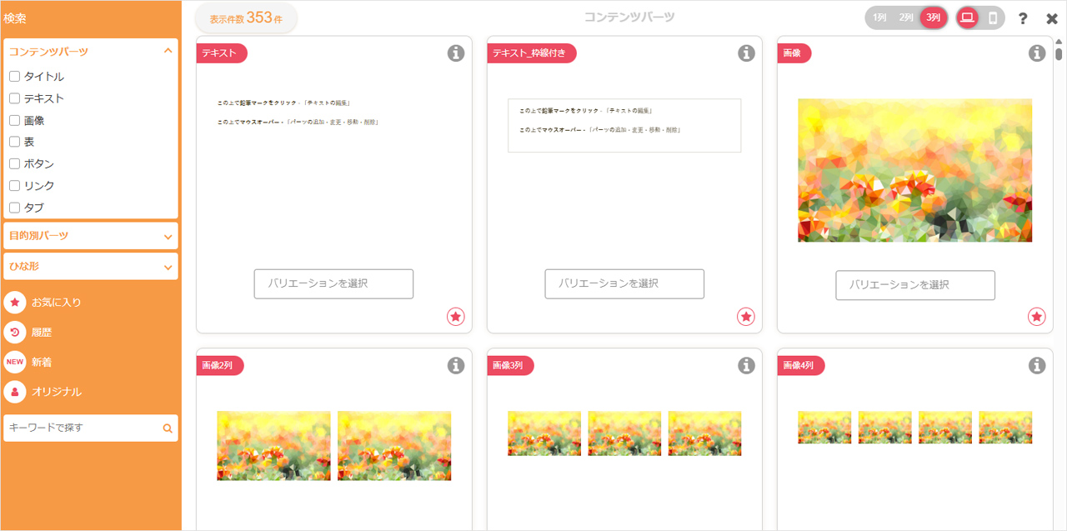This screenshot has height=531, width=1067.
Task: Switch layout to 1列 view
Action: click(879, 18)
